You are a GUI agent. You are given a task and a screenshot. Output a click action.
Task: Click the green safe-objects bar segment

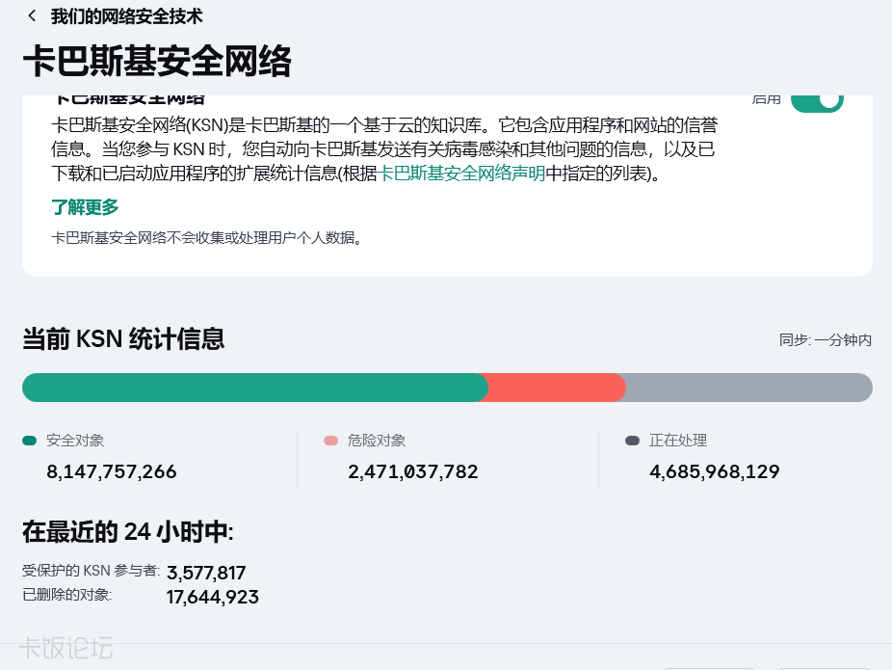[254, 388]
